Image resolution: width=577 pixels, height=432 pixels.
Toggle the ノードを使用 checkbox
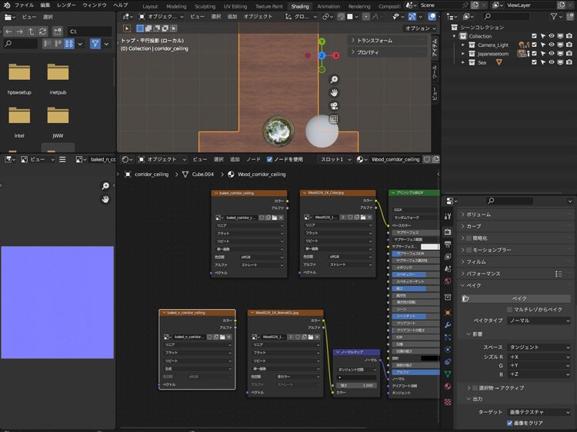pos(269,159)
